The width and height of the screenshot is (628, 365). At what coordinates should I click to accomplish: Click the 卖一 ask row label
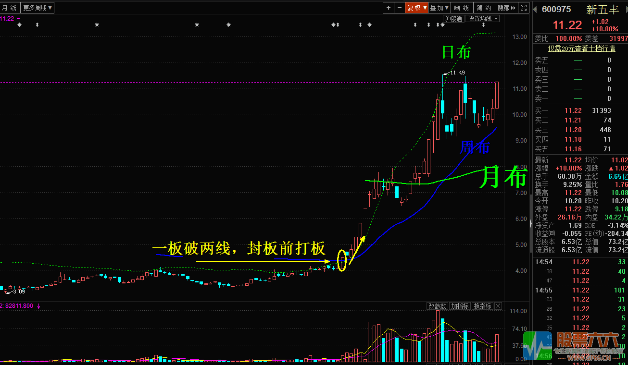(541, 98)
